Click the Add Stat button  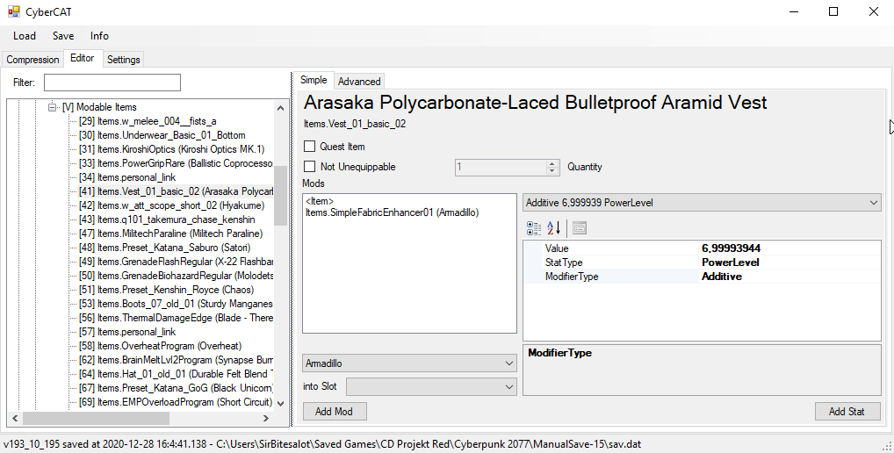847,412
